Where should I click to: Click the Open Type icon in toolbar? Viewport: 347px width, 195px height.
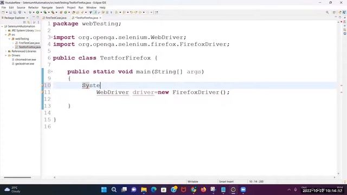click(x=74, y=12)
